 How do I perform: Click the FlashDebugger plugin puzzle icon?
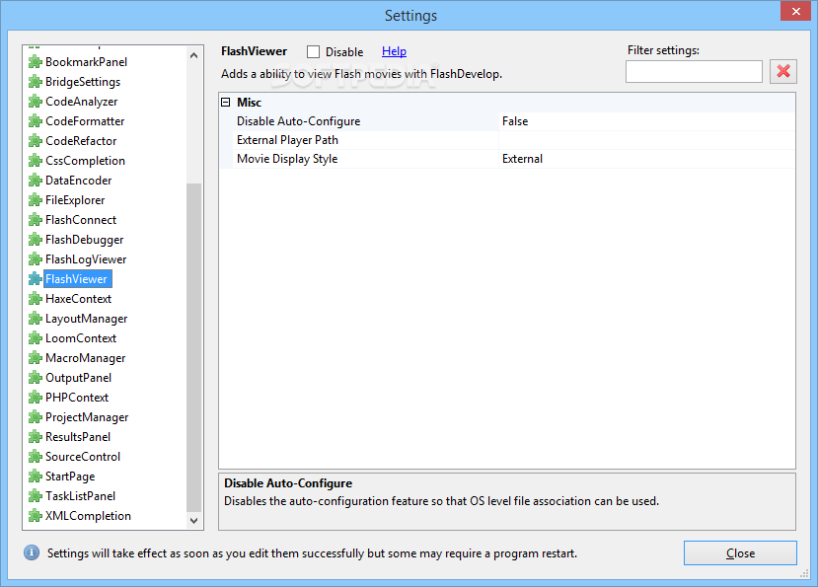point(35,240)
